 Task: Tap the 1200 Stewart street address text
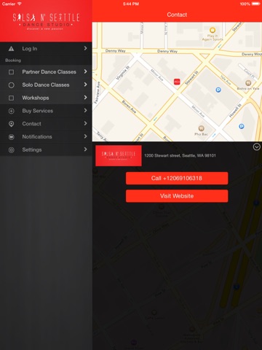(x=180, y=155)
